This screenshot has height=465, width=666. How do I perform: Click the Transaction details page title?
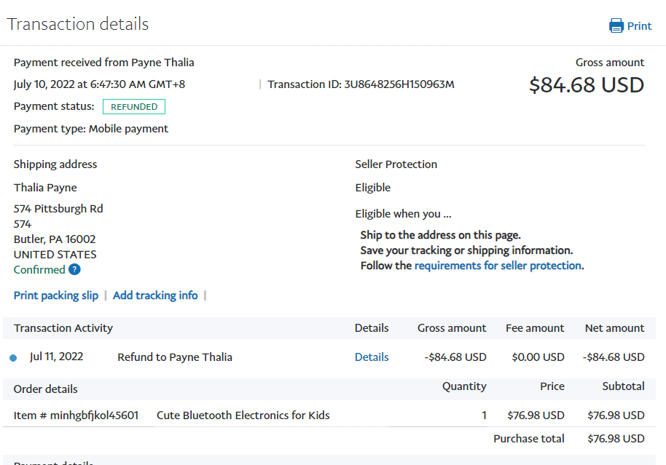(x=78, y=24)
